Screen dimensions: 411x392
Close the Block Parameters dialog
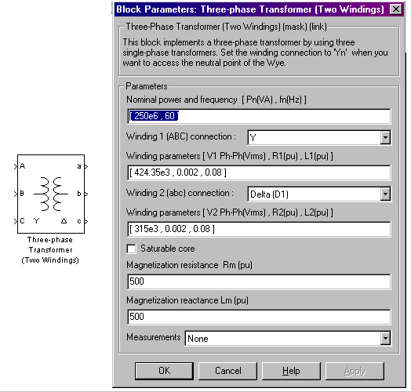tap(396, 9)
